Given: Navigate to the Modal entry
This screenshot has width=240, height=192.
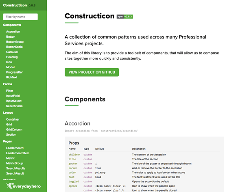Looking at the screenshot, I should click(x=10, y=67).
